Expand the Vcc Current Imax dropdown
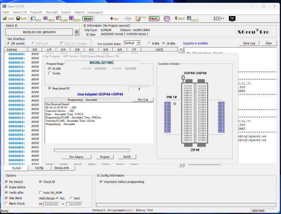Image resolution: width=281 pixels, height=214 pixels. click(x=137, y=43)
